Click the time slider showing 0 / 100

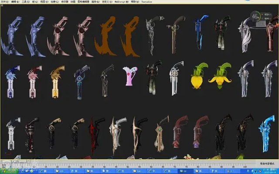[14, 161]
